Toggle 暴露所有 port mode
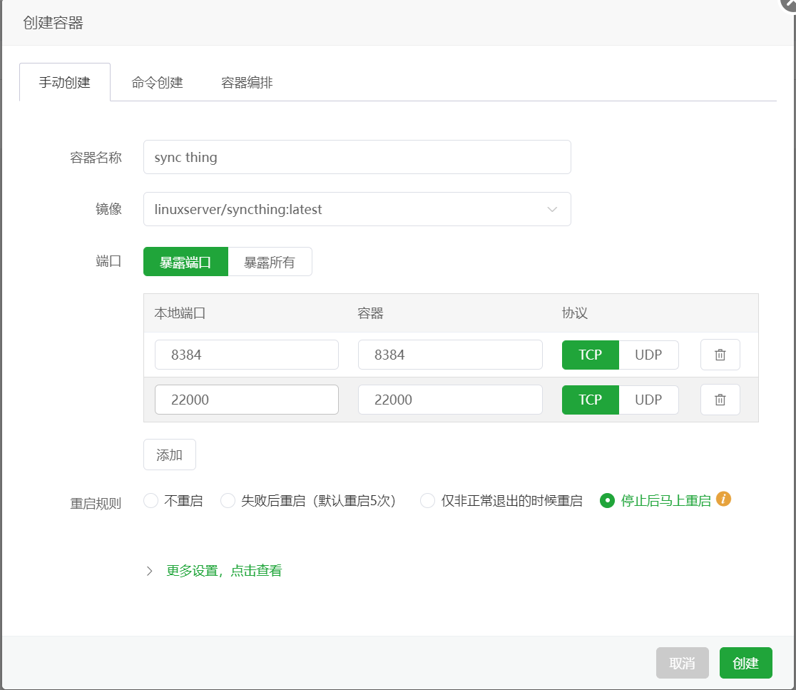 pyautogui.click(x=270, y=261)
